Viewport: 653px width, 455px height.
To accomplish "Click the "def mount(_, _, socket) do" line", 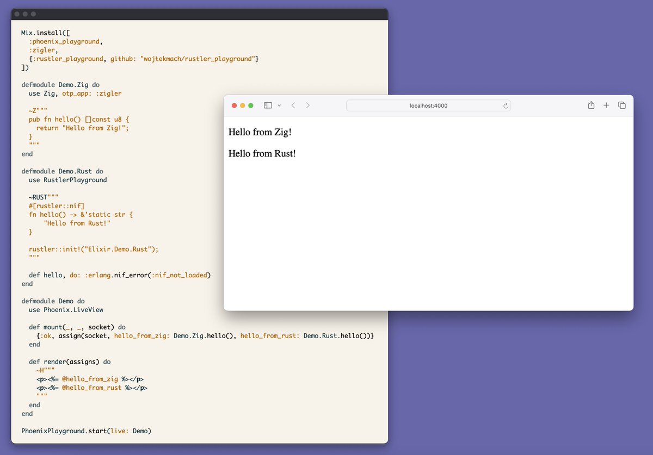I will click(77, 327).
